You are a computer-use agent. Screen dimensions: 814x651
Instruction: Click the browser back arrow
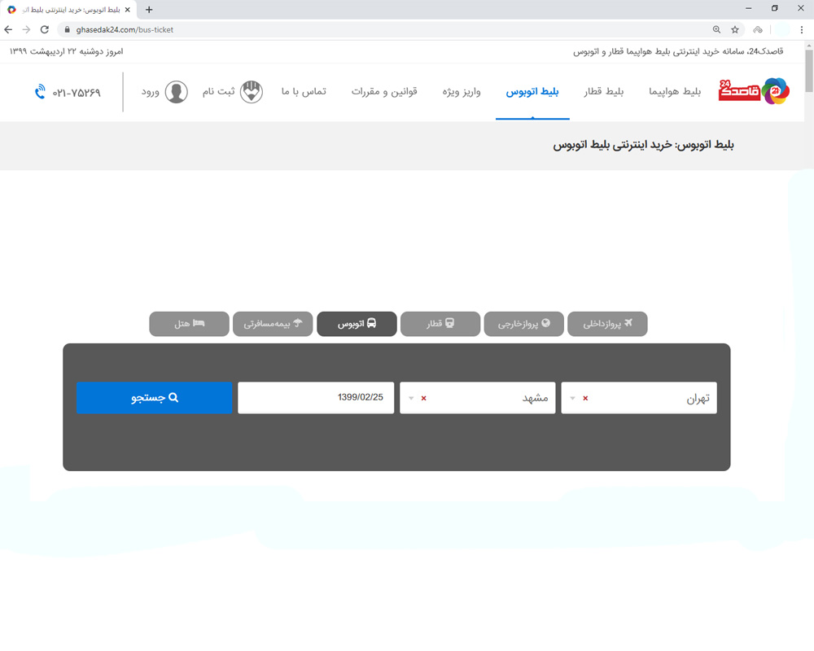(x=8, y=29)
